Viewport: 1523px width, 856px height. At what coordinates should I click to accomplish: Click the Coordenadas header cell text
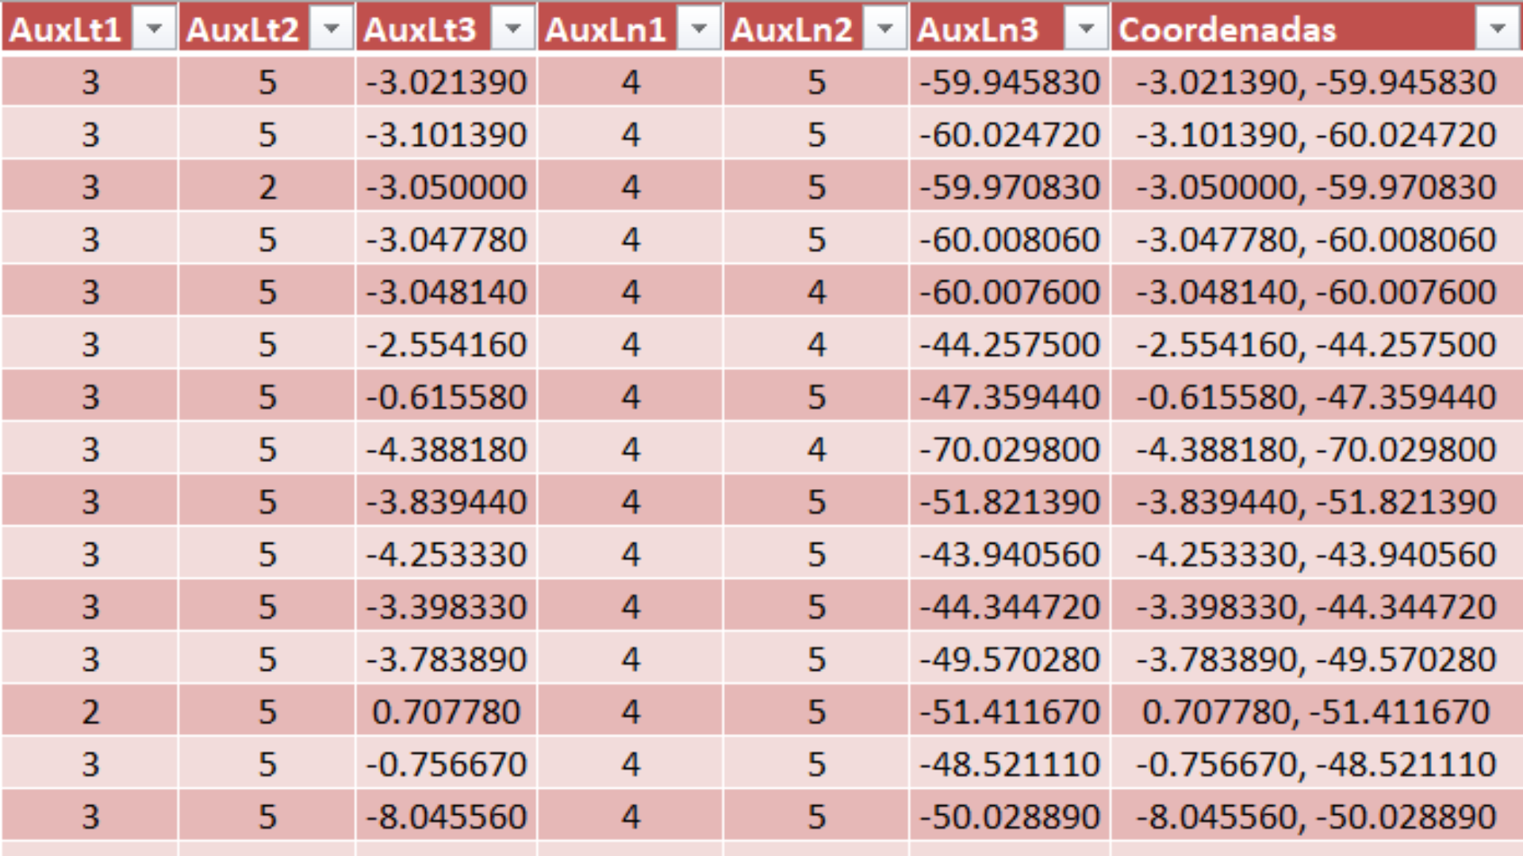(1226, 30)
